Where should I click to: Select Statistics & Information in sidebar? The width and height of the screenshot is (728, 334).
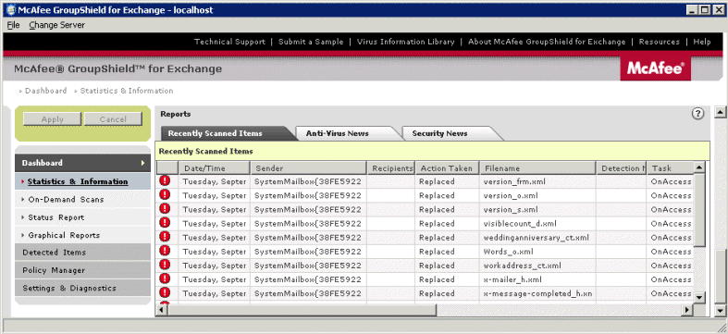[78, 181]
